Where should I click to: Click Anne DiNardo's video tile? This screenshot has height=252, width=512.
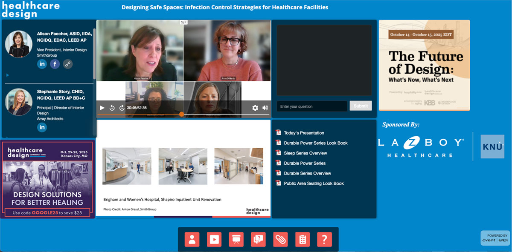pyautogui.click(x=227, y=51)
